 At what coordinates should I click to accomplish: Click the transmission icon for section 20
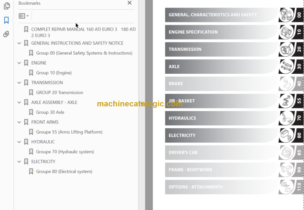pos(287,49)
